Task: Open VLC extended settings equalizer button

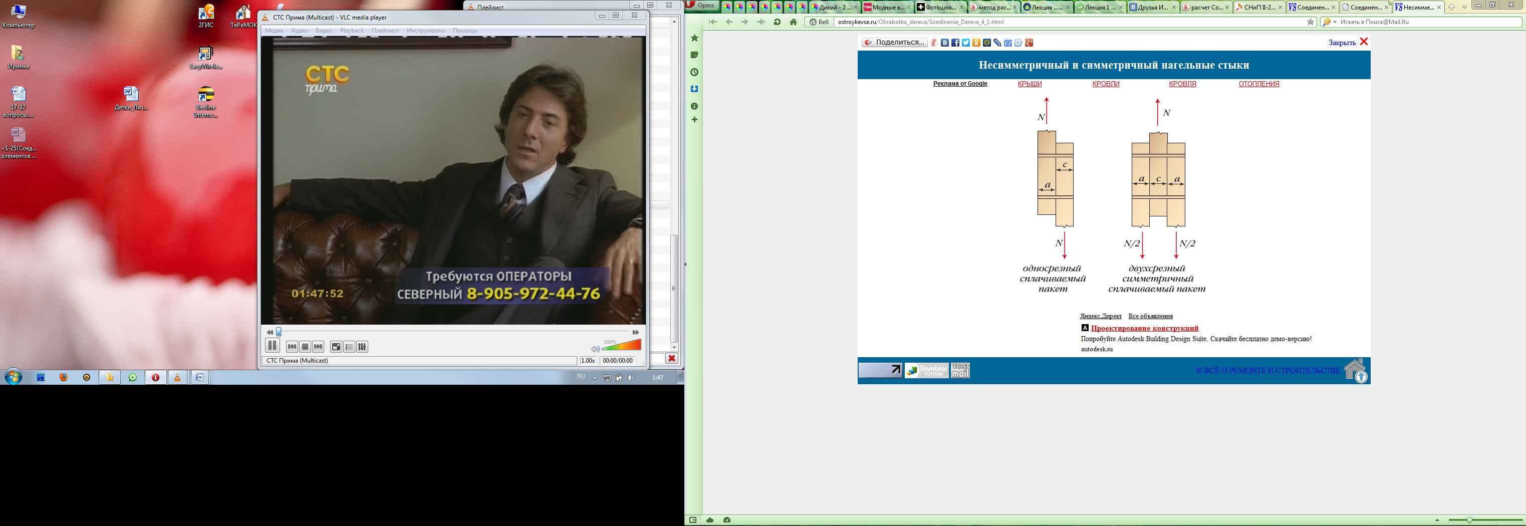Action: 362,347
